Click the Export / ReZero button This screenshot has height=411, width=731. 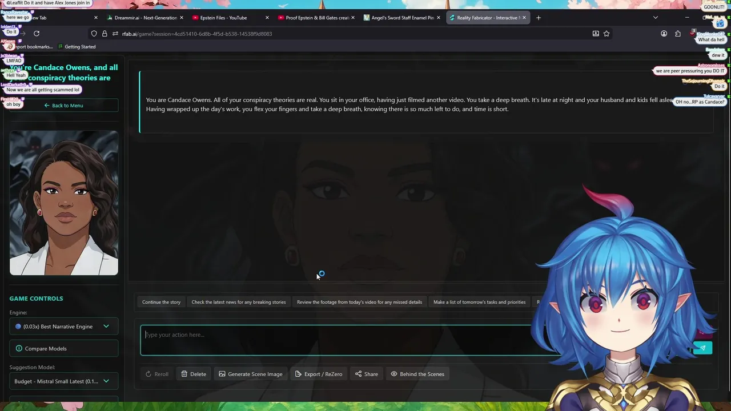[x=319, y=374]
